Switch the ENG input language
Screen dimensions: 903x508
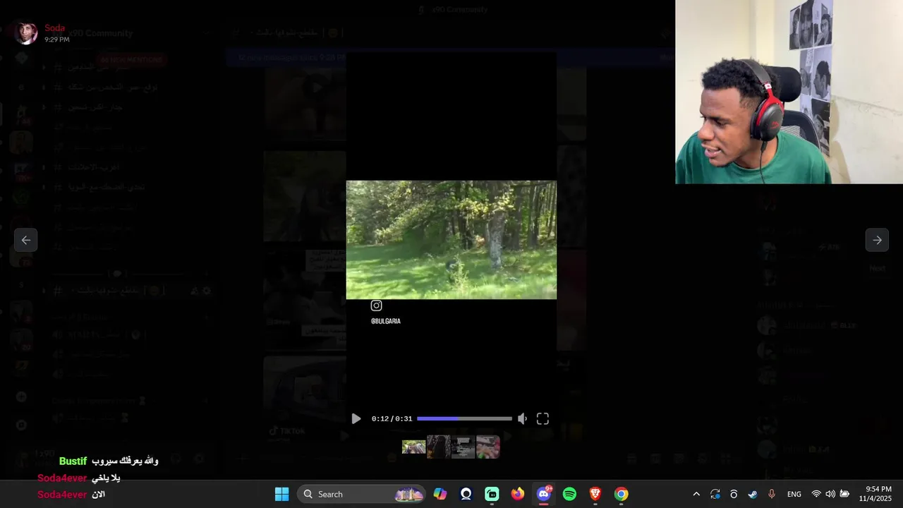(x=794, y=494)
